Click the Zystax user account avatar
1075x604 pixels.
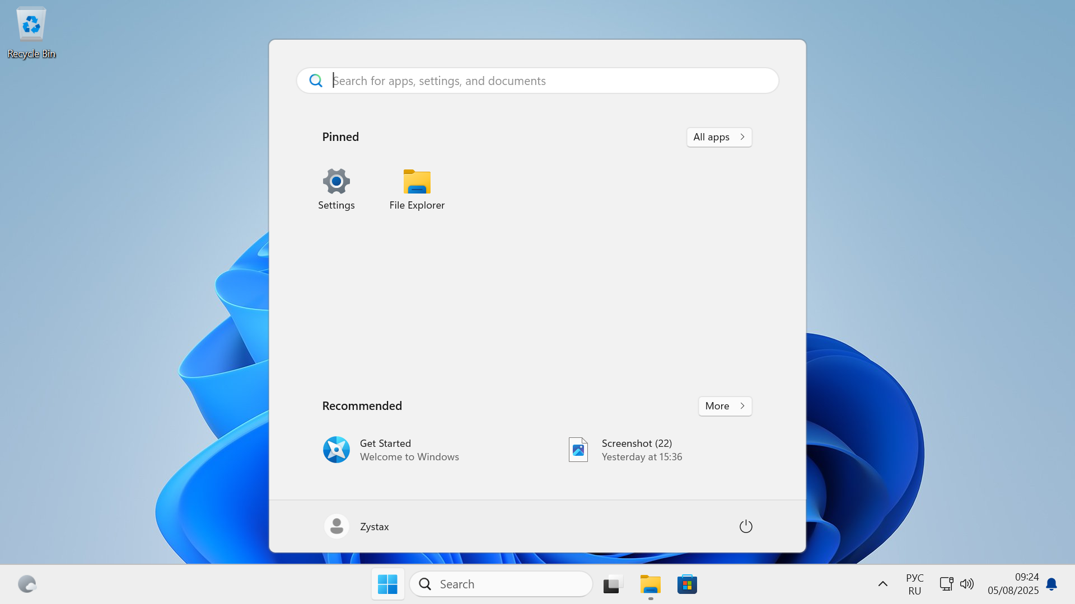click(x=336, y=526)
